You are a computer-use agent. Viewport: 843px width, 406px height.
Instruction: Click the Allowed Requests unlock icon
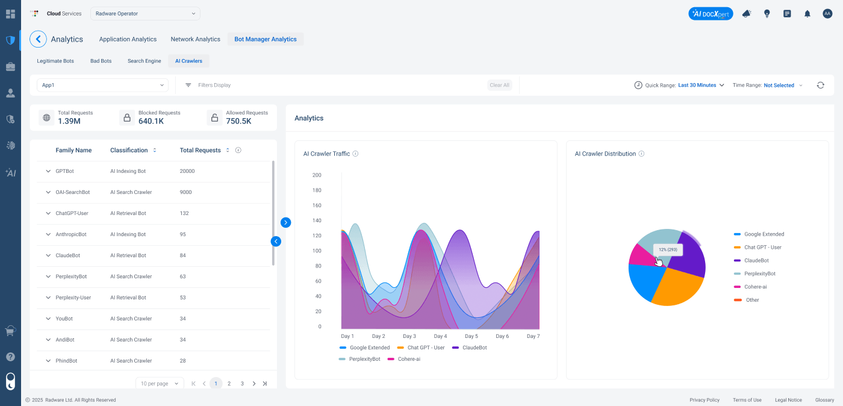coord(215,117)
